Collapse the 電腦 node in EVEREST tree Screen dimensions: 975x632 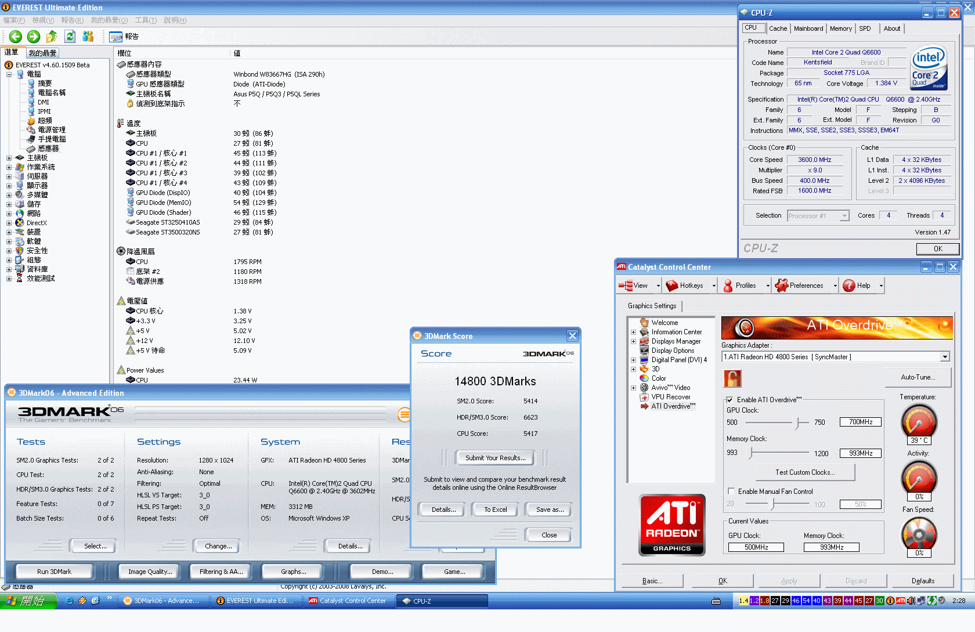[9, 74]
